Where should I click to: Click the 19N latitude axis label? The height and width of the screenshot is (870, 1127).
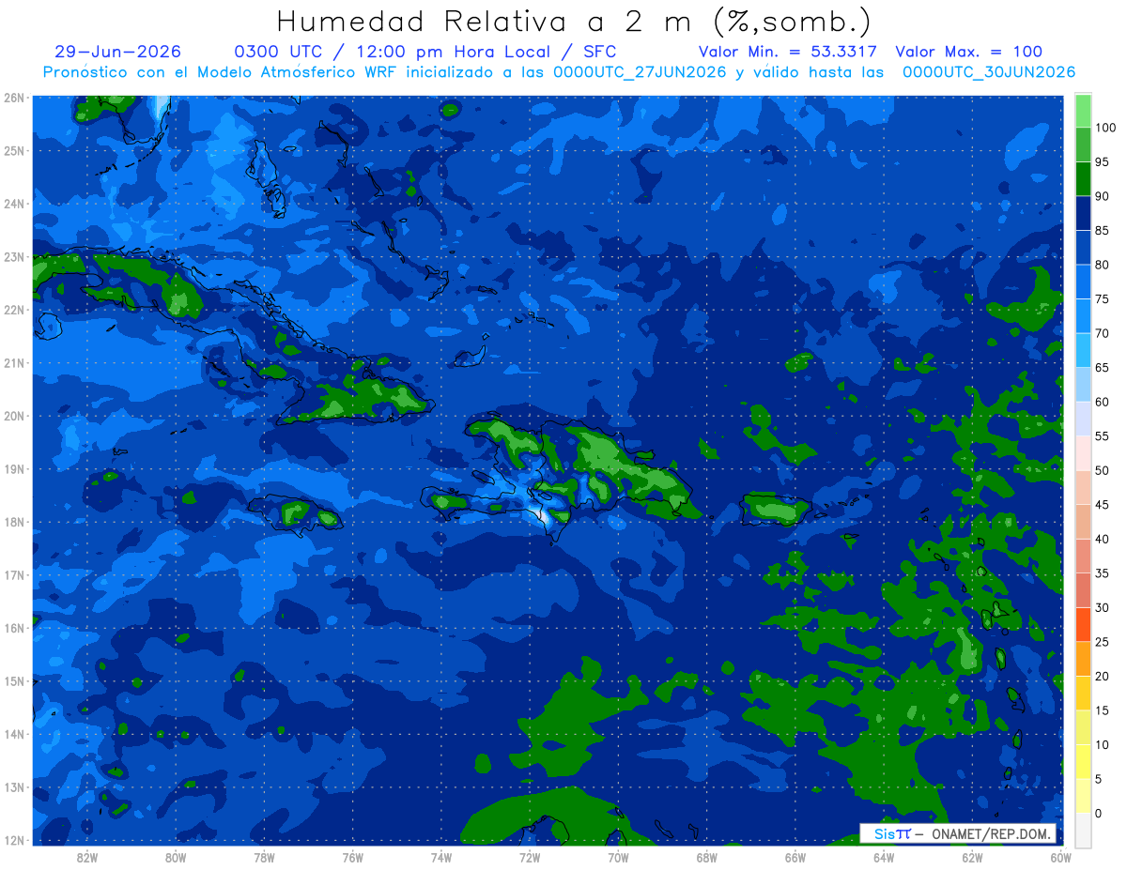click(14, 468)
